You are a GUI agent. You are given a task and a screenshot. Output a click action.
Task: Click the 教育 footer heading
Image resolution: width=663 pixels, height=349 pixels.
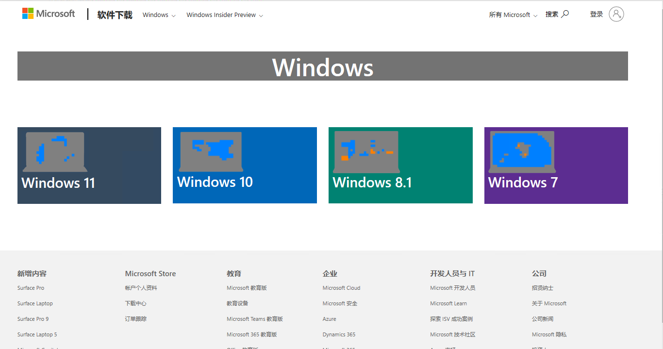pyautogui.click(x=234, y=273)
